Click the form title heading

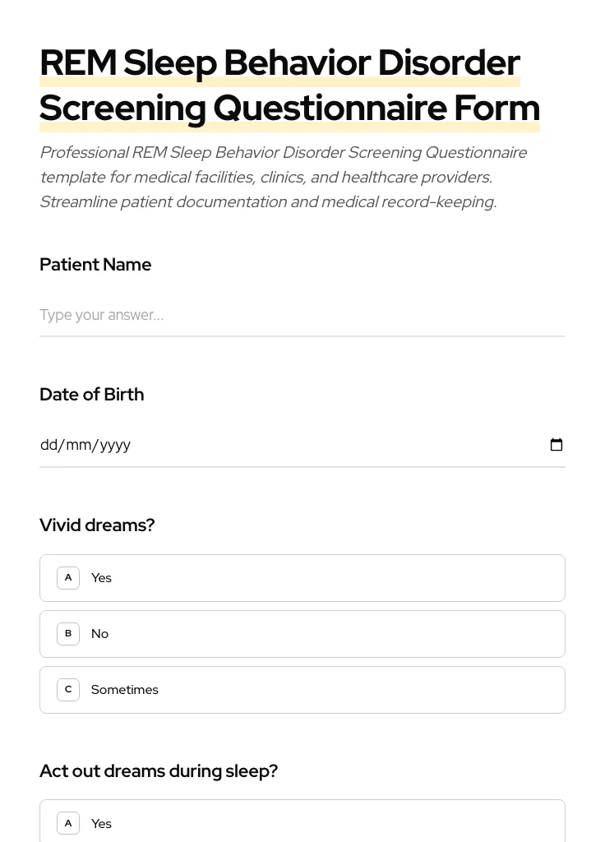pyautogui.click(x=289, y=84)
